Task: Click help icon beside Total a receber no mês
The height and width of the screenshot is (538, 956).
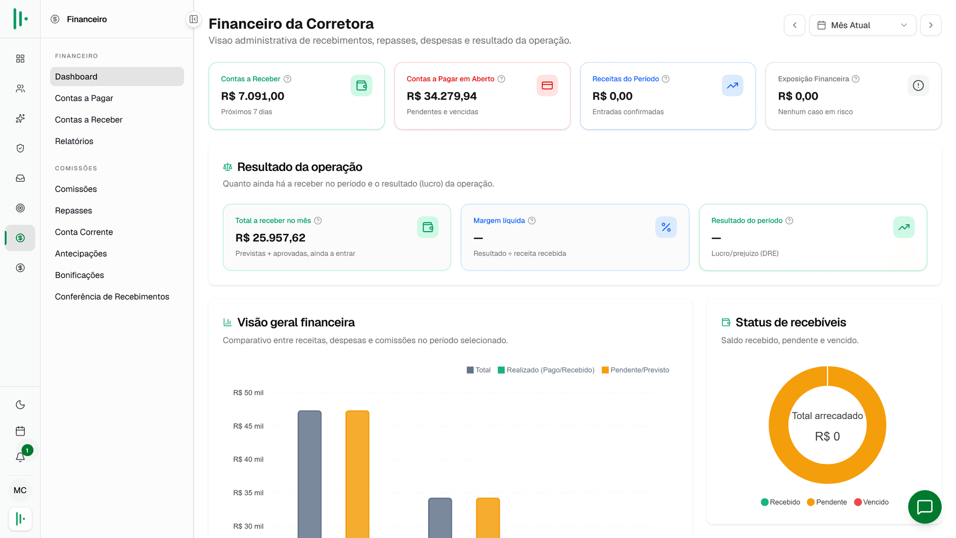Action: coord(318,221)
